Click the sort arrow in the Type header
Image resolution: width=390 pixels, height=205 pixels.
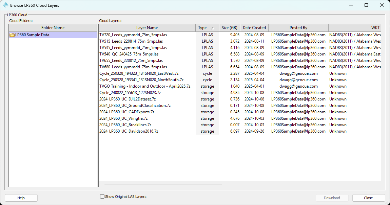click(x=212, y=28)
